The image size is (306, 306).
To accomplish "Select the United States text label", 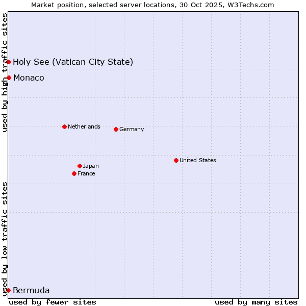I will pos(197,160).
